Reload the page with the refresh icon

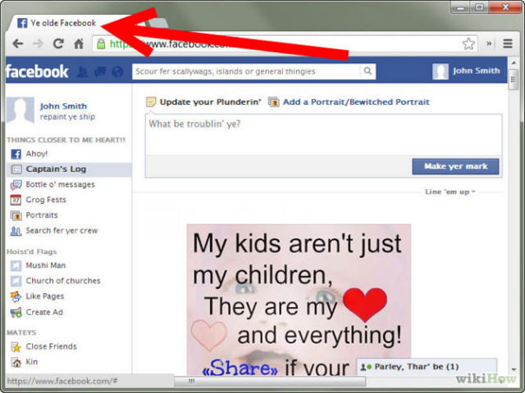point(58,44)
